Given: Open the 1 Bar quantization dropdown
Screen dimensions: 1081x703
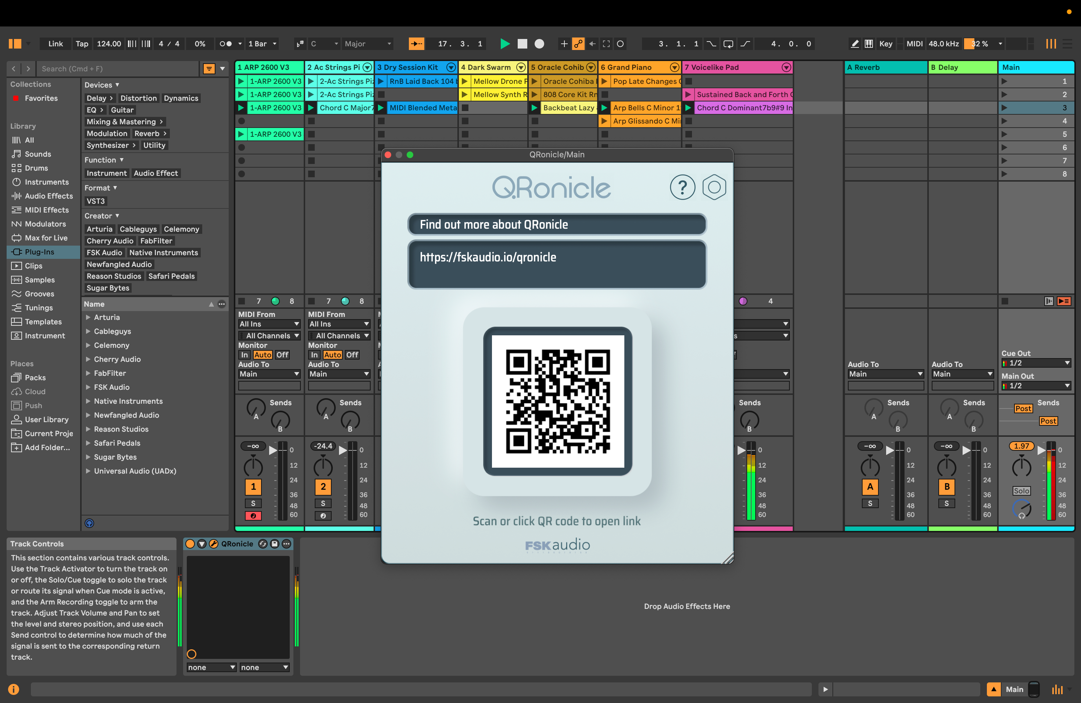Looking at the screenshot, I should (x=262, y=44).
